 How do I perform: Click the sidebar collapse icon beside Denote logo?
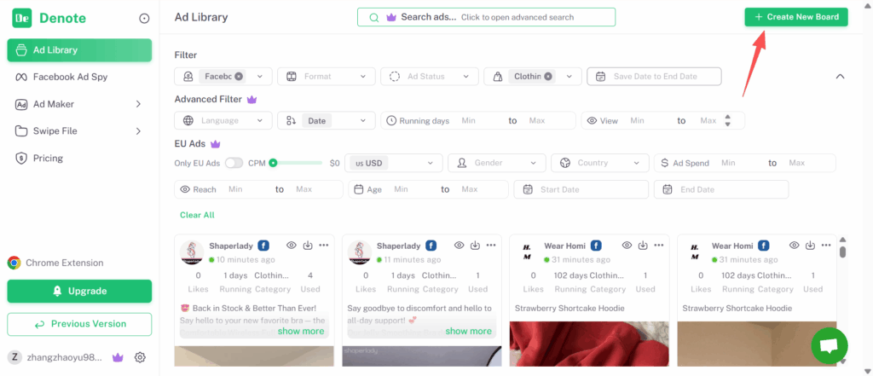click(144, 18)
